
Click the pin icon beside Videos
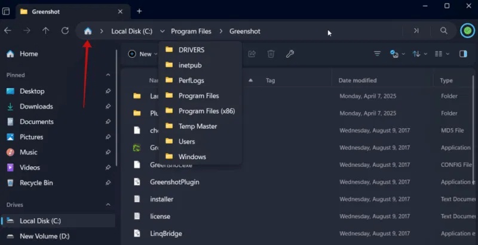coord(108,167)
